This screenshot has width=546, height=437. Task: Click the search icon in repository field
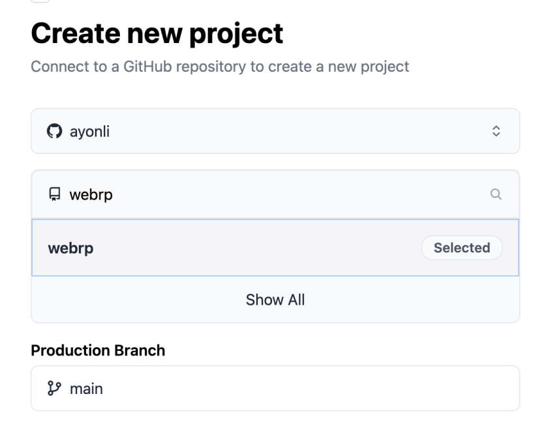pos(496,194)
